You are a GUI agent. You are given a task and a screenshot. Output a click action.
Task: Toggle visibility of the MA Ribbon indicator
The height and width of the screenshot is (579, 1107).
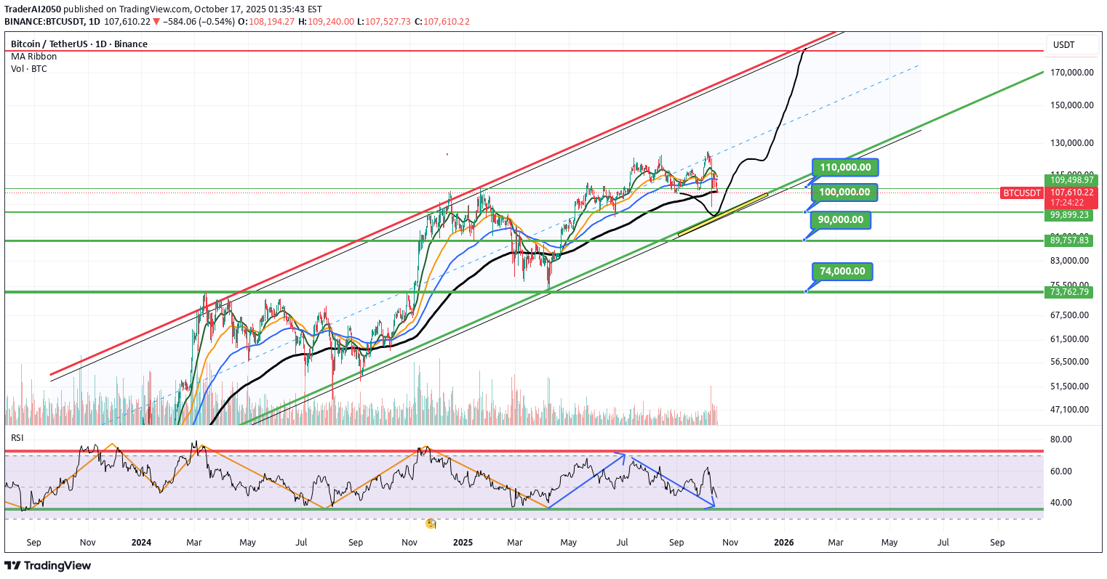coord(32,56)
